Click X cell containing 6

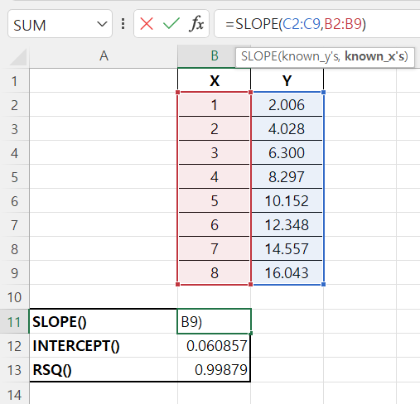point(215,225)
